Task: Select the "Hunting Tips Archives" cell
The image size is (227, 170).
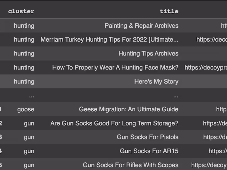Action: tap(148, 54)
